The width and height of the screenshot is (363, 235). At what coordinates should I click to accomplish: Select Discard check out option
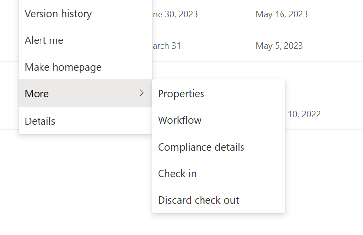tap(199, 200)
